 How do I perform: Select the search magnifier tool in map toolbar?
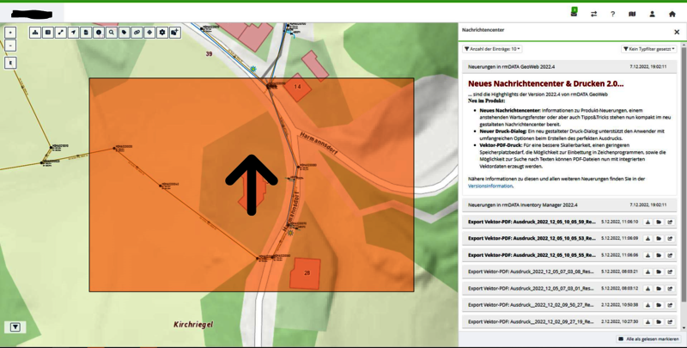point(112,33)
